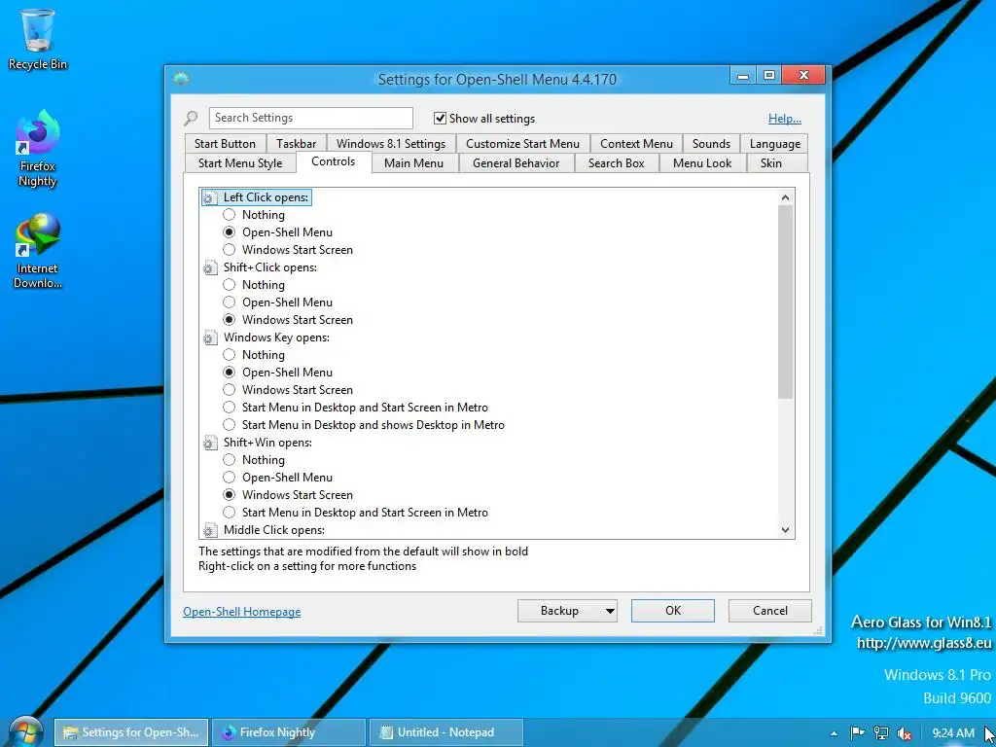996x747 pixels.
Task: Open the Context Menu tab
Action: click(636, 144)
